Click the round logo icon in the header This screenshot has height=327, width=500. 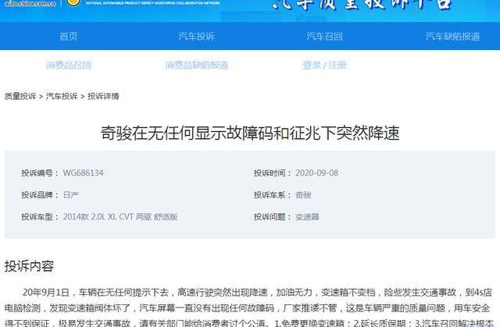[73, 3]
